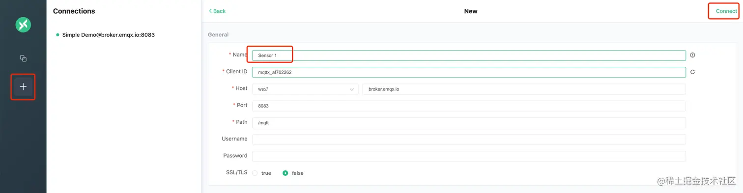Set SSL/TLS to true
Viewport: 743px width, 193px height.
[261, 173]
